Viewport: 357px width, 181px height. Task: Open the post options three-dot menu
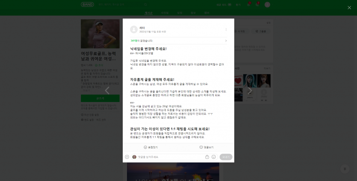[x=226, y=29]
